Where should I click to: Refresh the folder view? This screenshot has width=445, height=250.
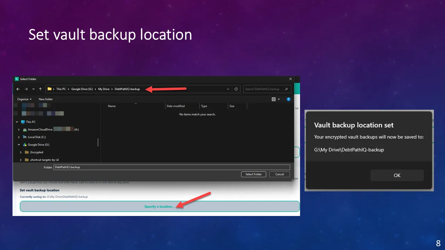tap(236, 89)
